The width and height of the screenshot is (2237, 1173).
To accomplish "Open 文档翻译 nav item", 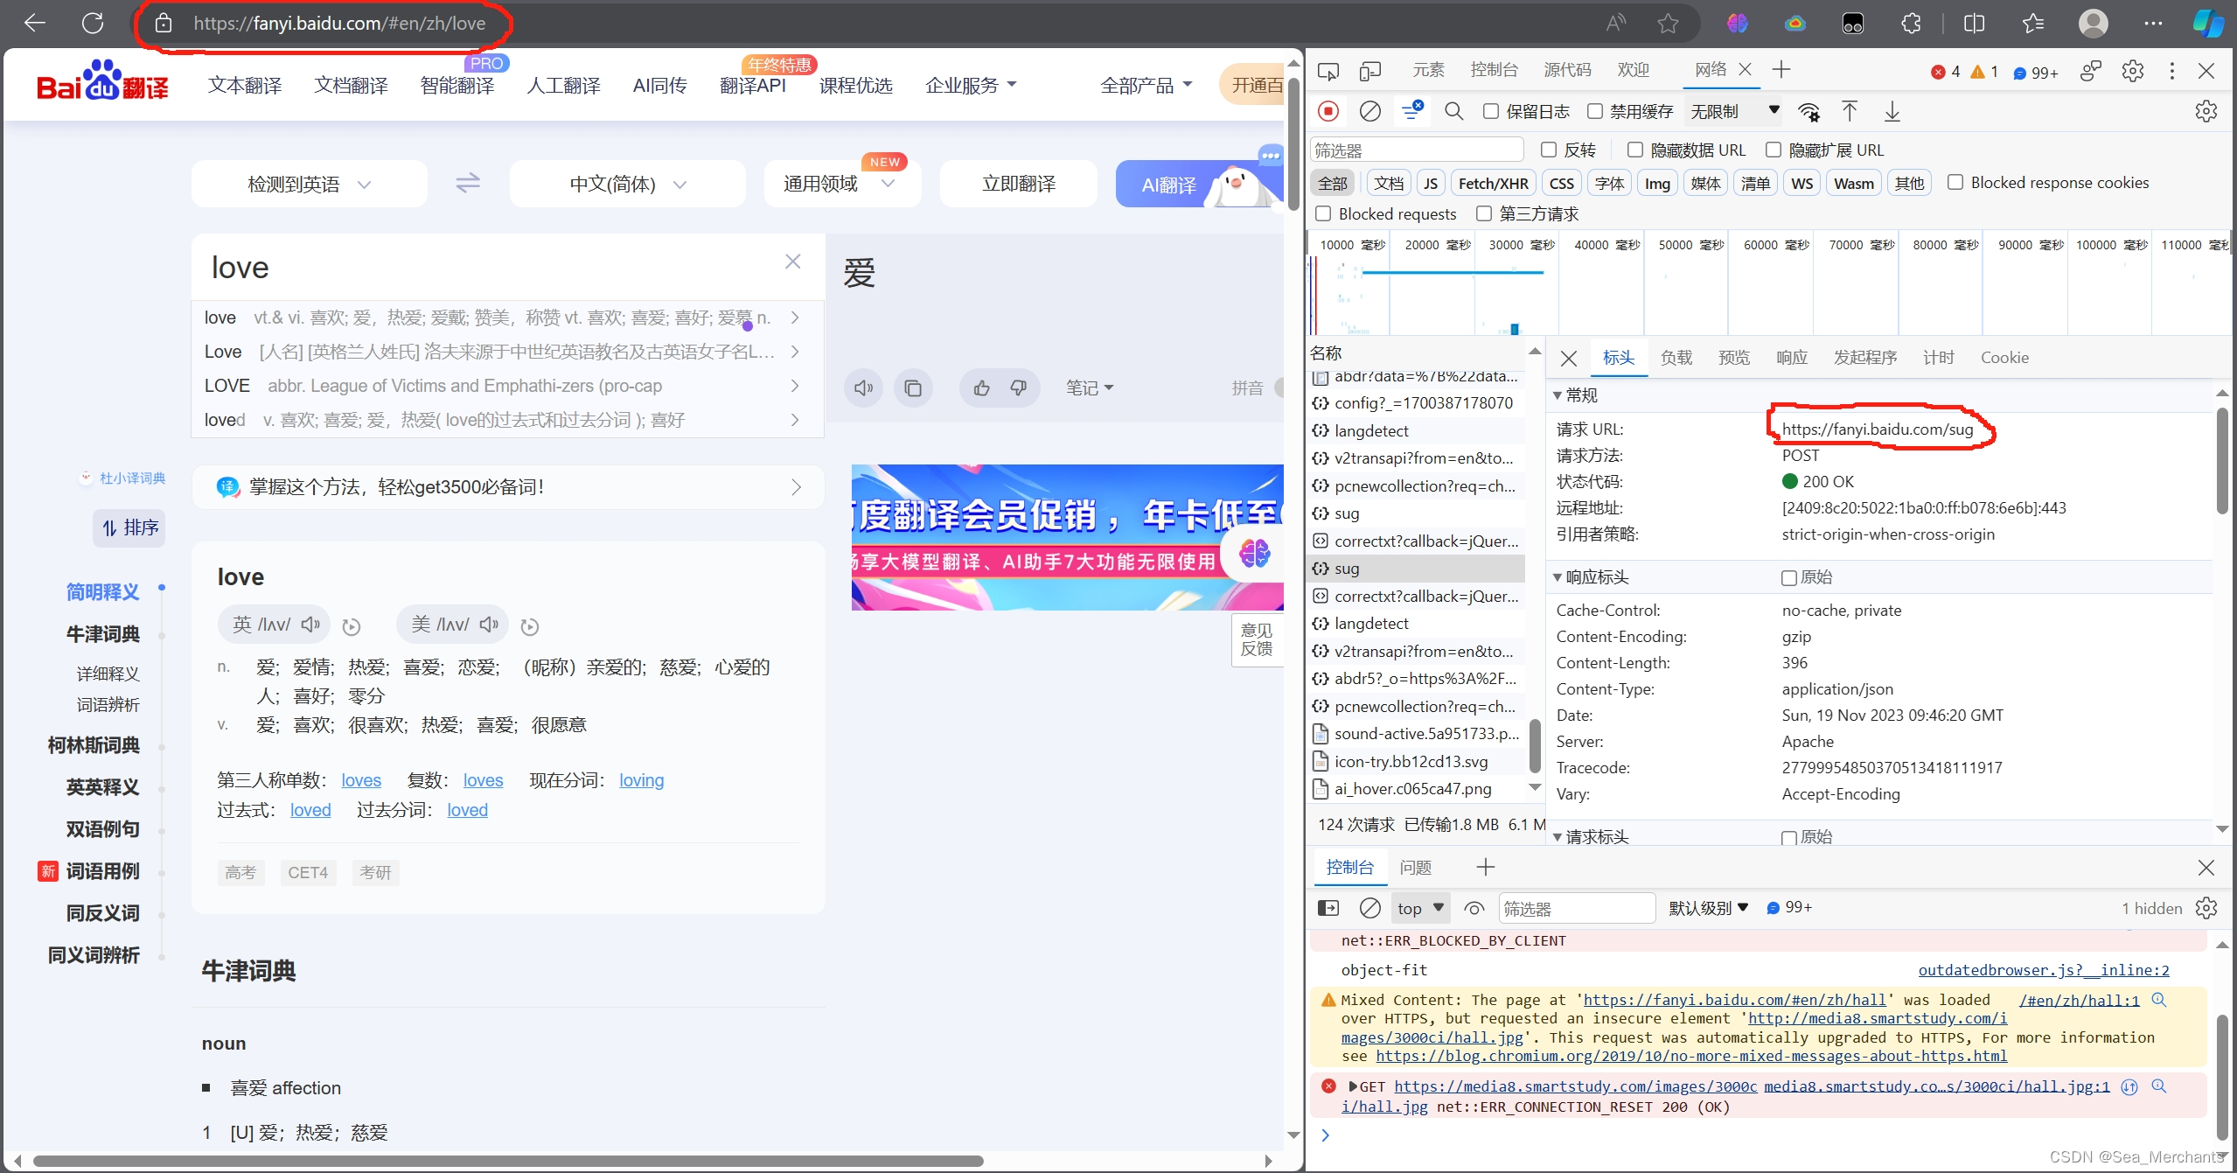I will point(351,85).
